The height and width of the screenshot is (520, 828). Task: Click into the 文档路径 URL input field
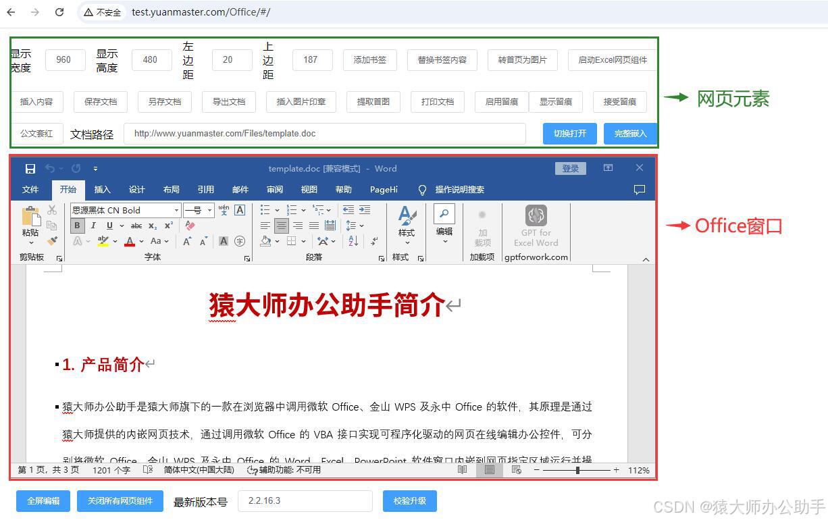pos(324,134)
